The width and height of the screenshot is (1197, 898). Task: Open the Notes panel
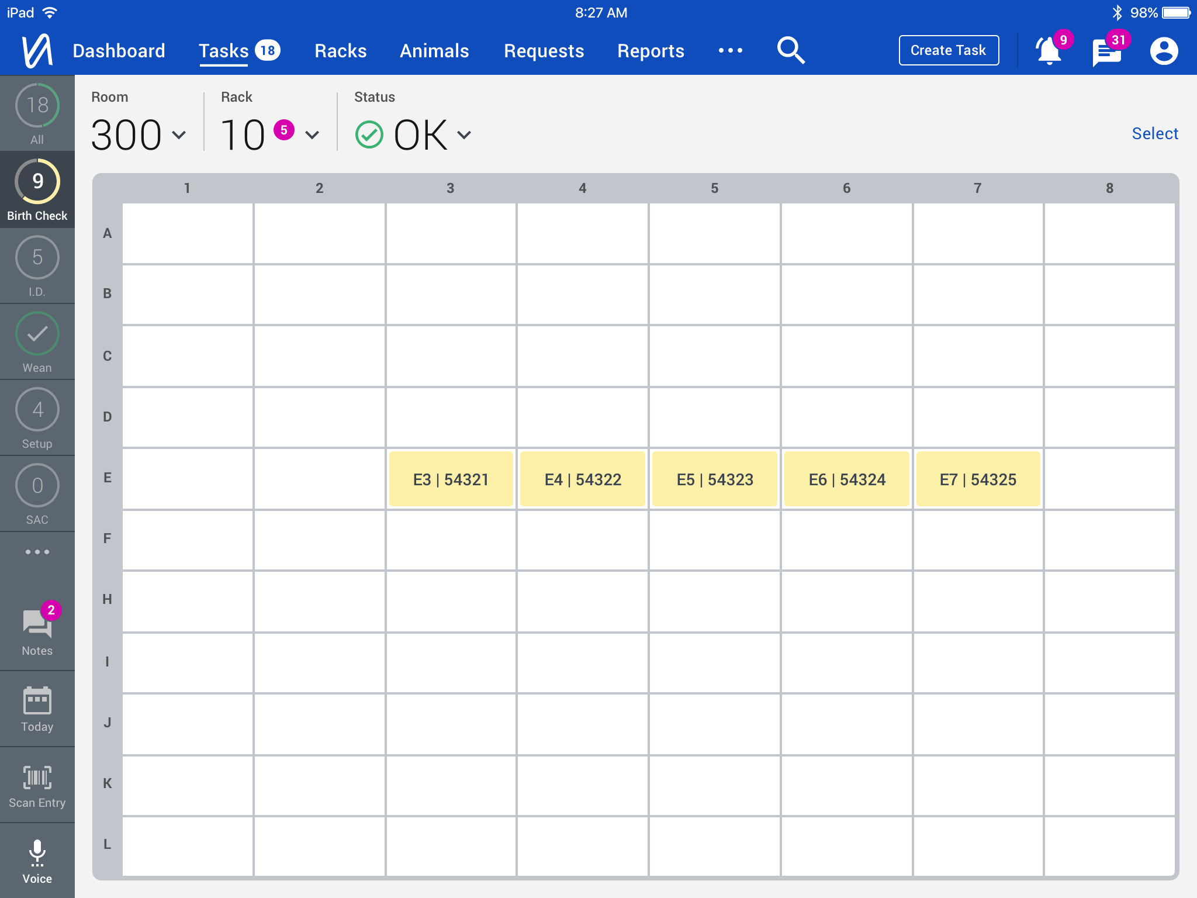click(37, 631)
